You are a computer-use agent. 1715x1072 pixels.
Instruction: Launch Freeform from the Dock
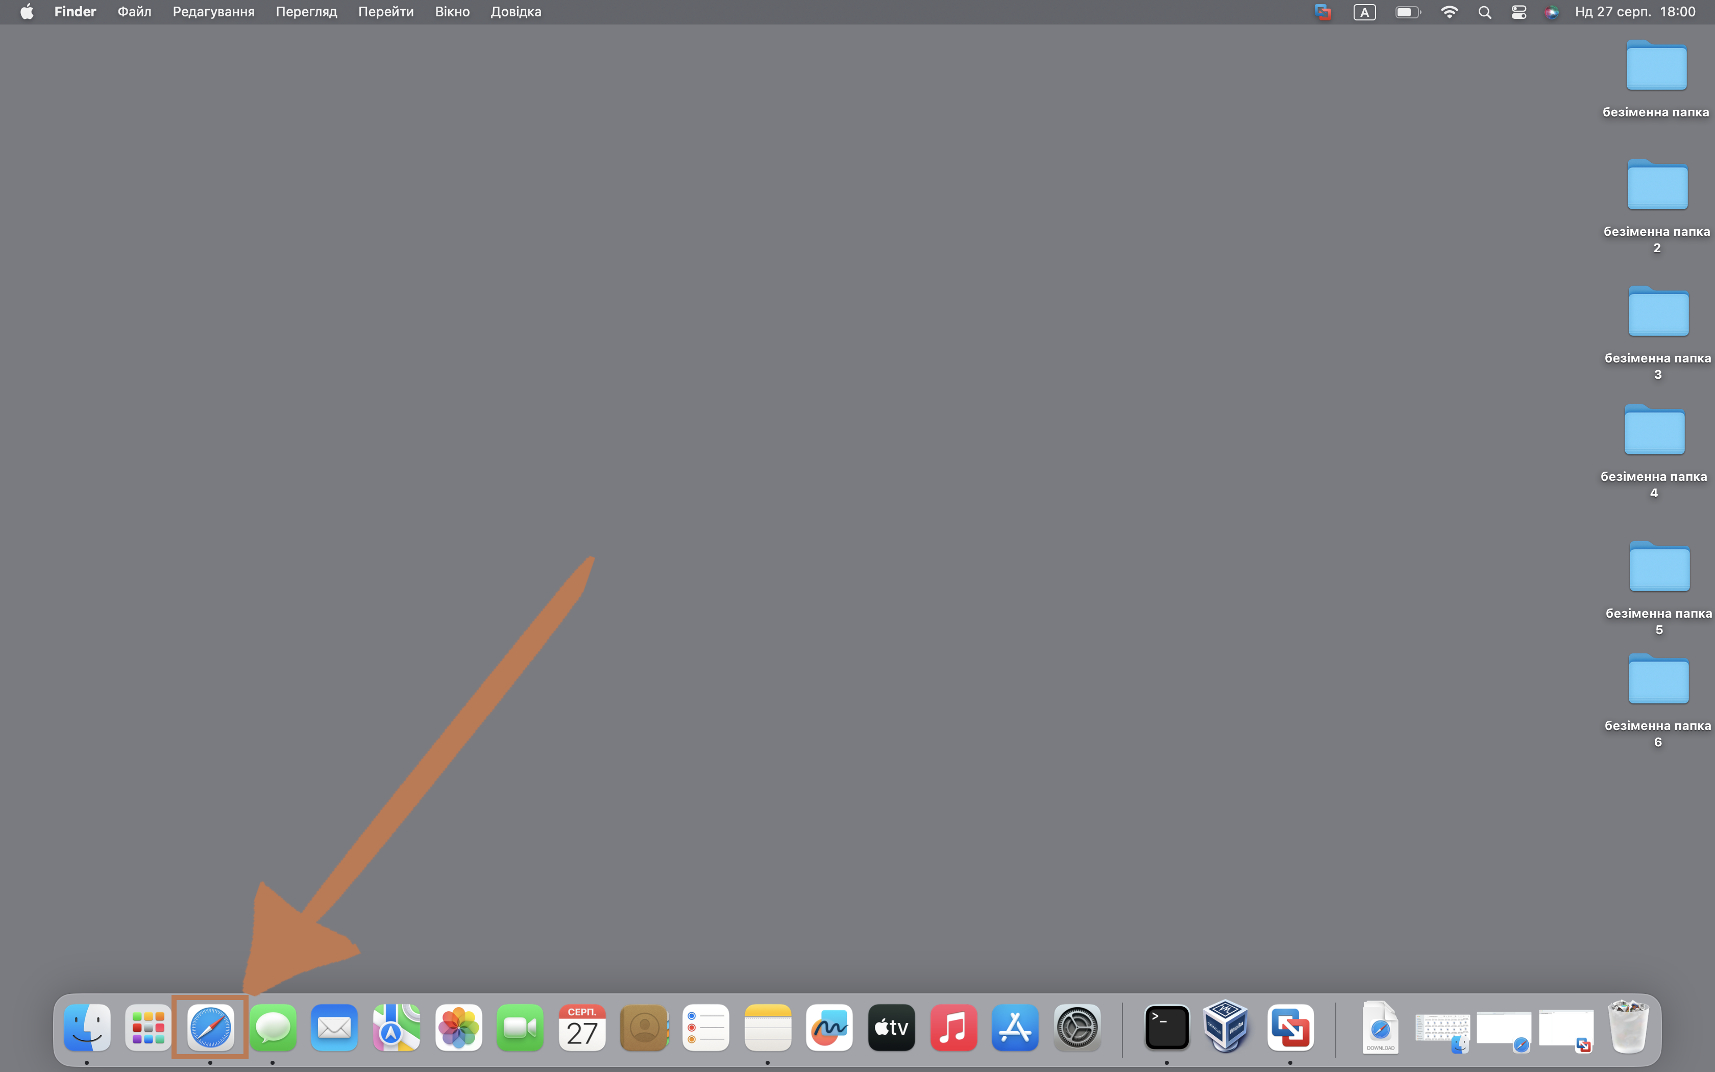point(829,1027)
